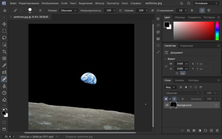This screenshot has width=222, height=139.
Task: Open the Файл menu
Action: (13, 3)
